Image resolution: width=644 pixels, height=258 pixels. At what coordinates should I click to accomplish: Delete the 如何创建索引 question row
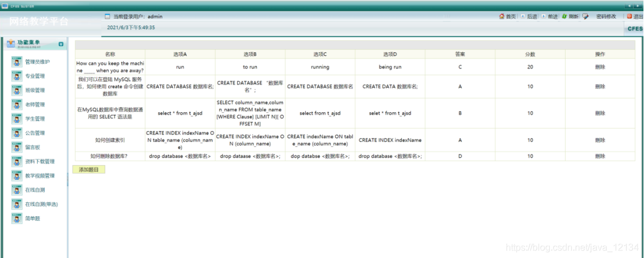pyautogui.click(x=600, y=140)
